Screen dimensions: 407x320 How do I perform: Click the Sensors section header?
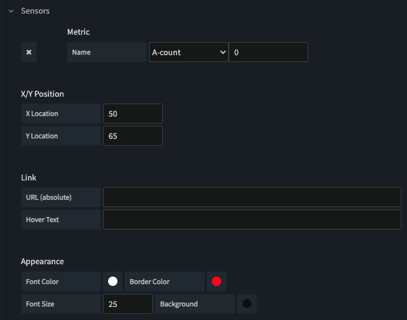click(35, 11)
